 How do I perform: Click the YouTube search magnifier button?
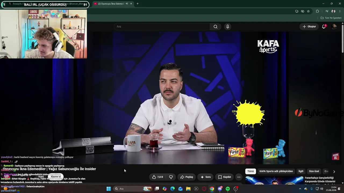216,27
